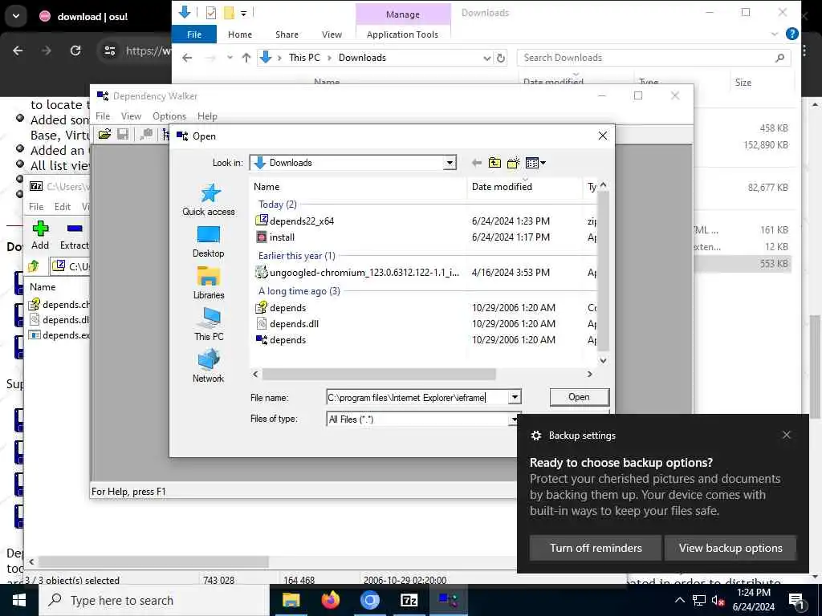Open Dependency Walker Options menu

pos(169,116)
